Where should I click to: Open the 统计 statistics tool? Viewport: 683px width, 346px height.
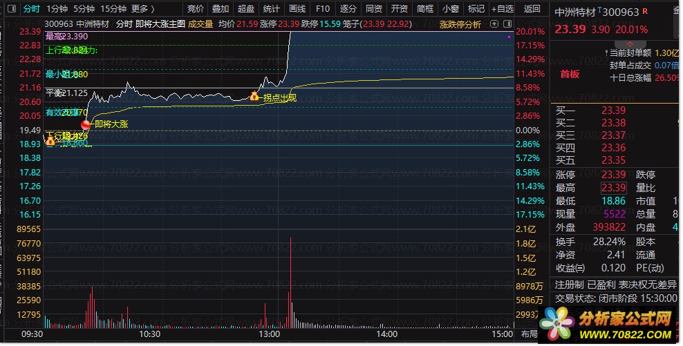pyautogui.click(x=272, y=9)
